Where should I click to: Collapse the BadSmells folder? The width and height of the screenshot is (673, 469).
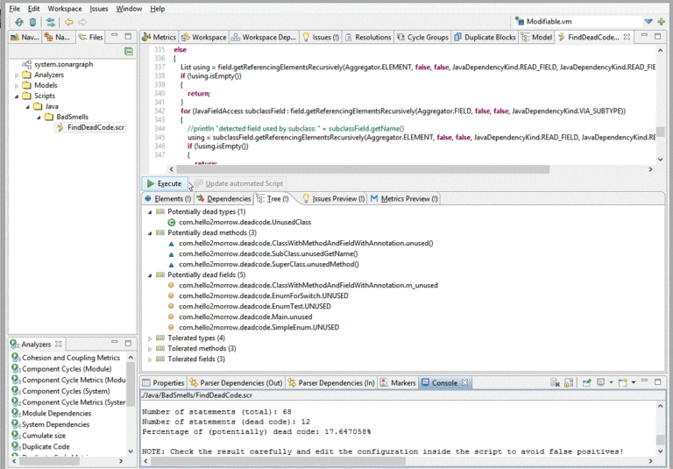point(39,117)
